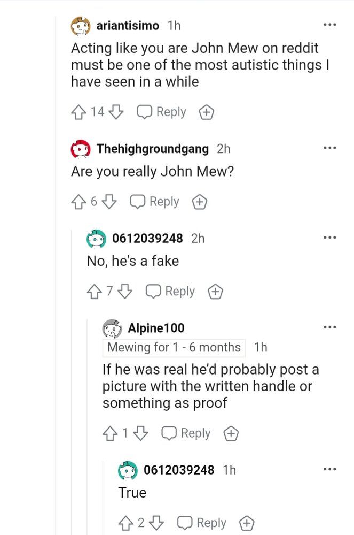Open more options on "No, he's a fake"
The height and width of the screenshot is (535, 354).
pos(329,238)
